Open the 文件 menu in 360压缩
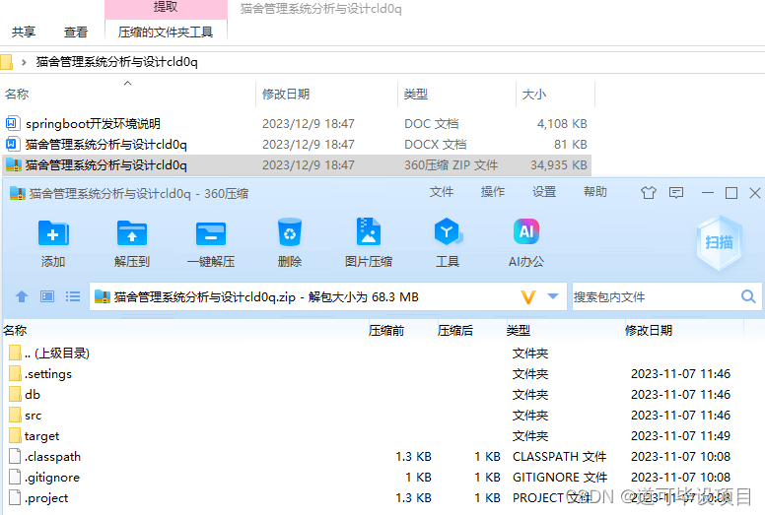The height and width of the screenshot is (515, 765). tap(442, 192)
